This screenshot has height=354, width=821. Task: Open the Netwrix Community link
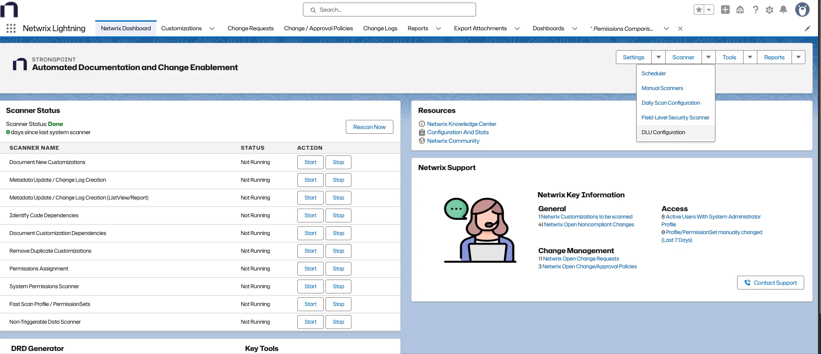click(453, 141)
